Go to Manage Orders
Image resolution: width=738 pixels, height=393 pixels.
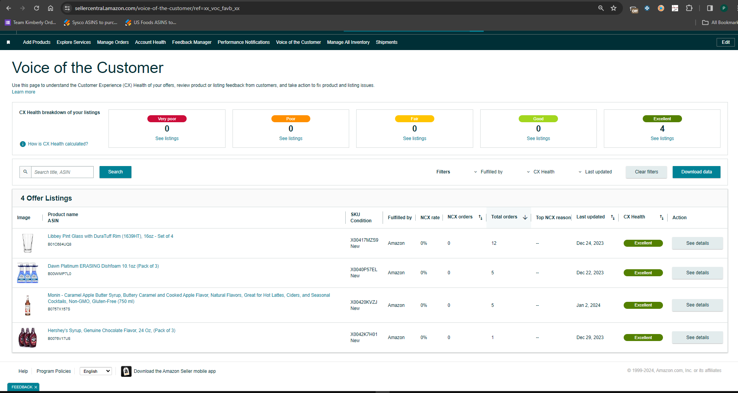(x=113, y=42)
